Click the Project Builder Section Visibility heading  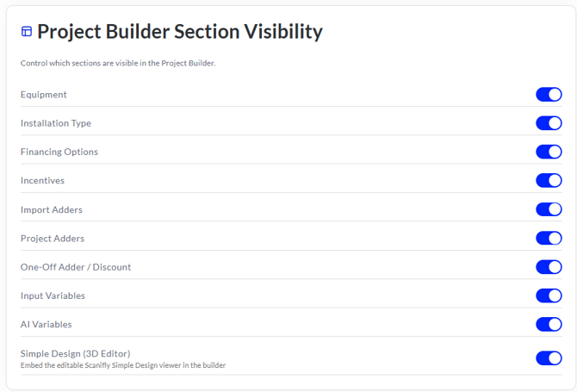pos(180,32)
